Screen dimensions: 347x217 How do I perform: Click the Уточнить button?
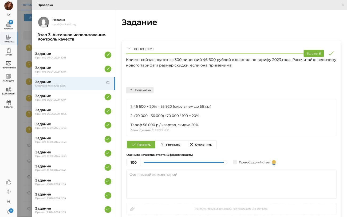click(x=170, y=145)
